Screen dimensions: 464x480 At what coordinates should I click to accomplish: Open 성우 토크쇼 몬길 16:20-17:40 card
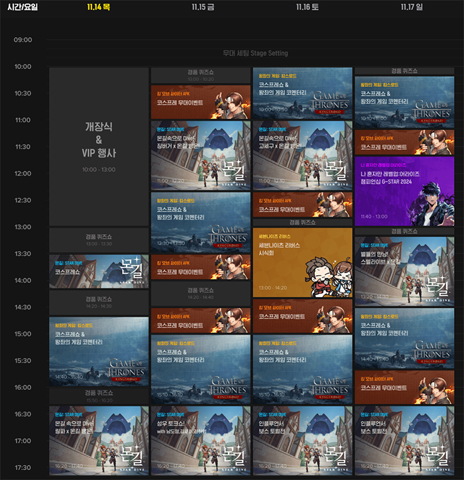pos(201,440)
